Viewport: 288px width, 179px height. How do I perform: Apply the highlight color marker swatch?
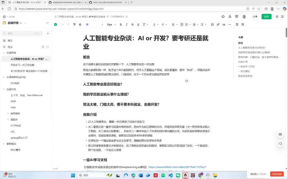[163, 25]
